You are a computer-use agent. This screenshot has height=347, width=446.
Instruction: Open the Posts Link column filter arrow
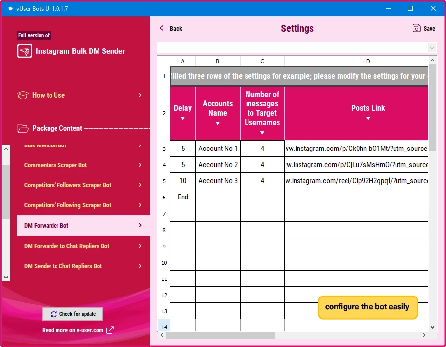[x=368, y=118]
